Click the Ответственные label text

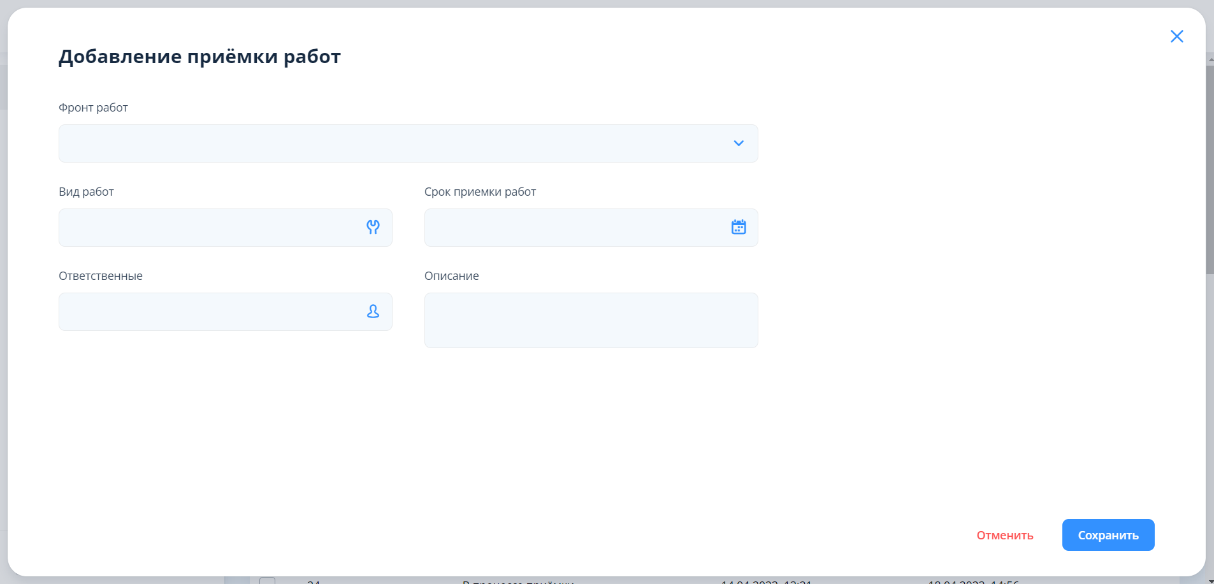tap(101, 276)
